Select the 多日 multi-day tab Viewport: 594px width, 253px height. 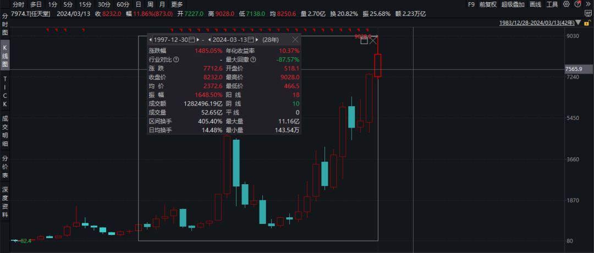[x=36, y=4]
